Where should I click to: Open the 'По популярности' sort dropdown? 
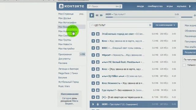[189, 60]
